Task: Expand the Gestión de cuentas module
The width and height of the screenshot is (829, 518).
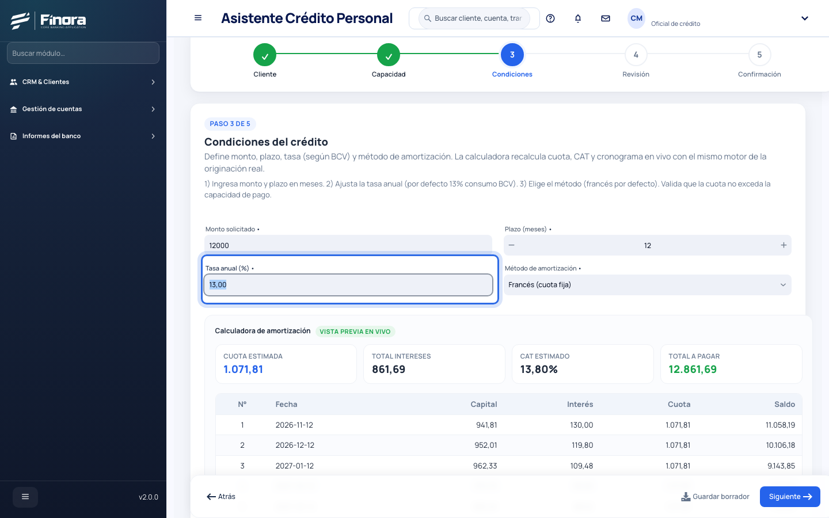Action: point(83,109)
